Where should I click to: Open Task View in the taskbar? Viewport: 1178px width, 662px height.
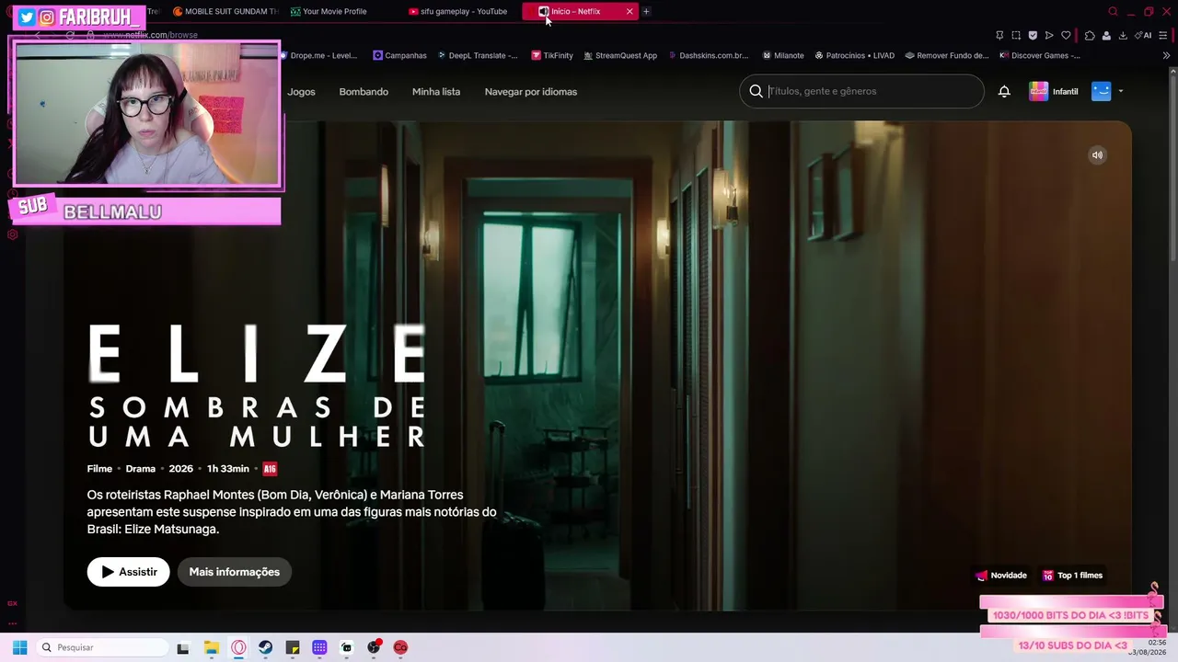[x=183, y=647]
